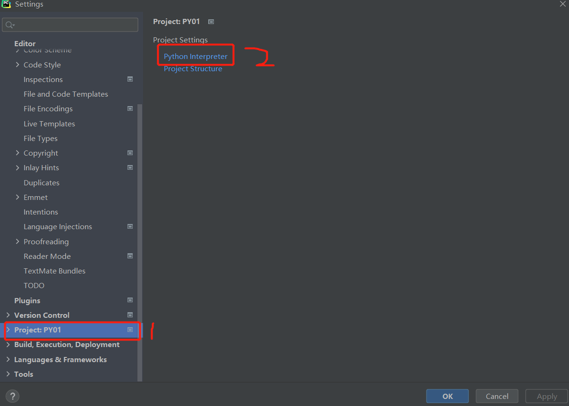This screenshot has height=406, width=569.
Task: Confirm settings with the OK button
Action: pos(448,396)
